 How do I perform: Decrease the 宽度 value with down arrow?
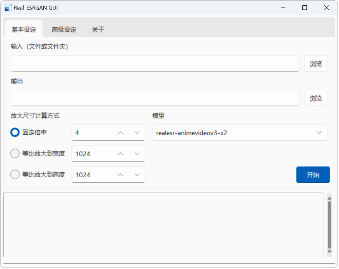(137, 154)
